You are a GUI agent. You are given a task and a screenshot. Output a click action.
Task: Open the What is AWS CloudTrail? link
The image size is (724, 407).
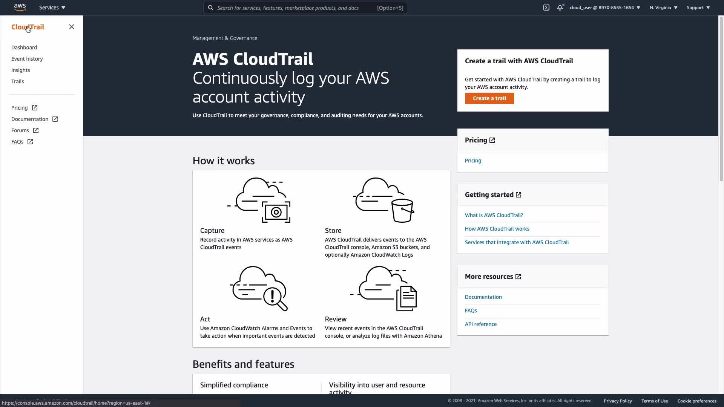[x=494, y=215]
